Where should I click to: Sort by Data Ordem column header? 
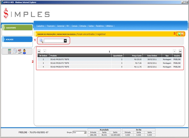pos(152,56)
